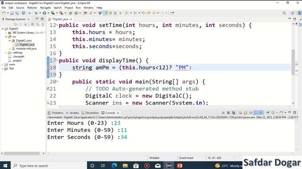The image size is (302, 169).
Task: Toggle Block Selection Mode in the toolbar
Action: 115,13
